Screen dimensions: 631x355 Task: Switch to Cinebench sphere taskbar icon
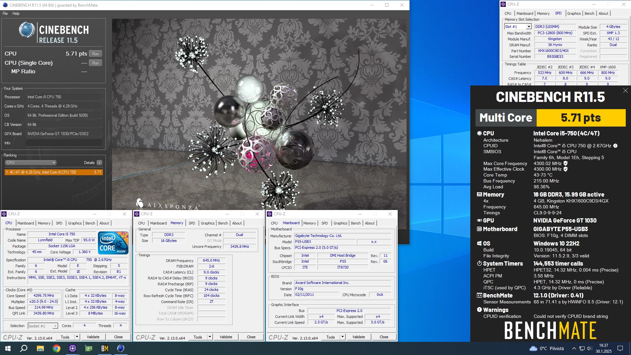point(121,348)
